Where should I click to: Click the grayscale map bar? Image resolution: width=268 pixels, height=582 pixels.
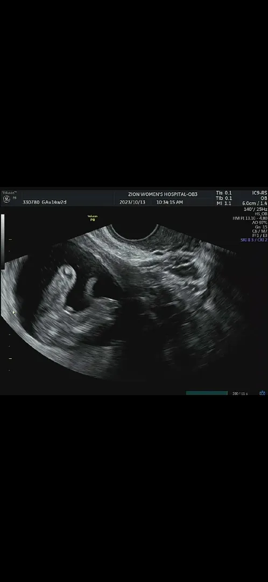[3, 239]
